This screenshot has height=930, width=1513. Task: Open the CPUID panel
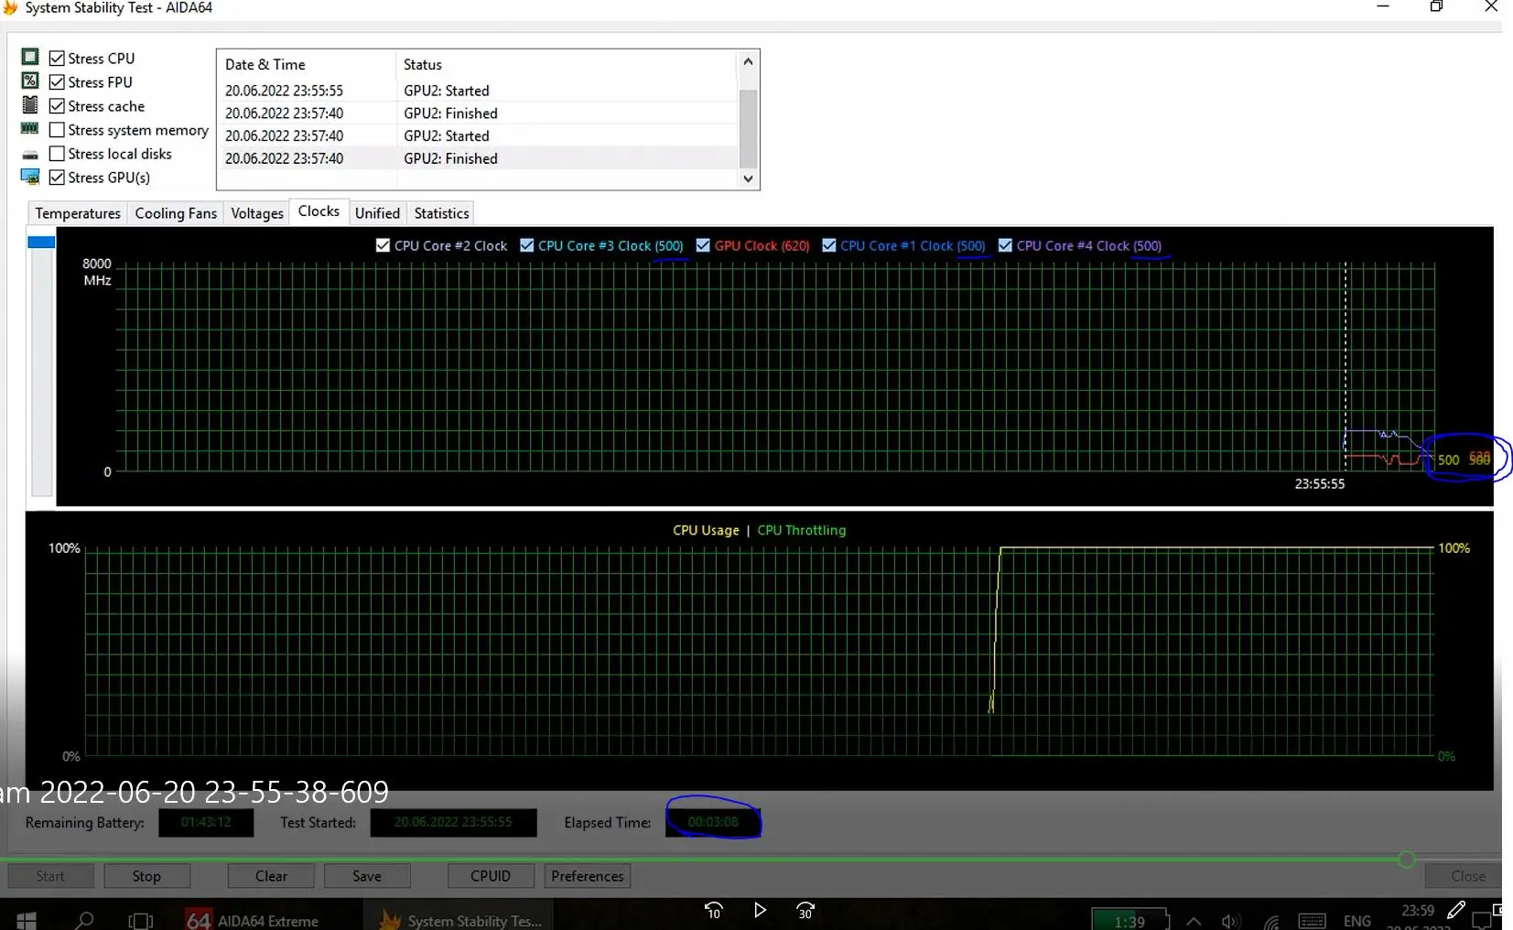click(491, 876)
